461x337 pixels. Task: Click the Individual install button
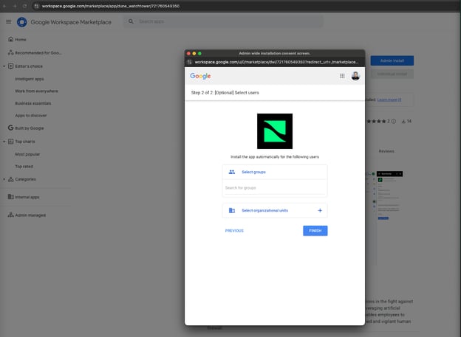(392, 74)
